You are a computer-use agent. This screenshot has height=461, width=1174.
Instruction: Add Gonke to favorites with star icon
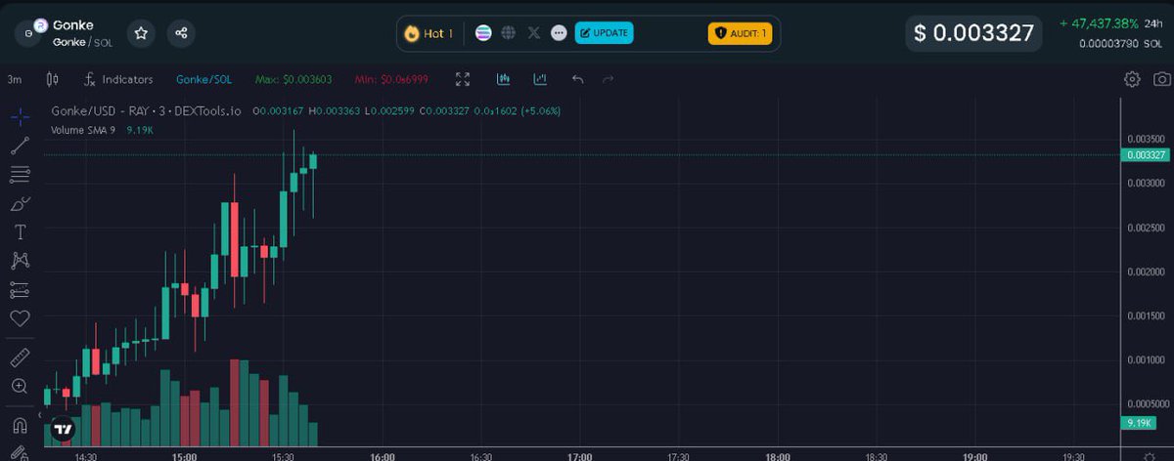(x=141, y=33)
